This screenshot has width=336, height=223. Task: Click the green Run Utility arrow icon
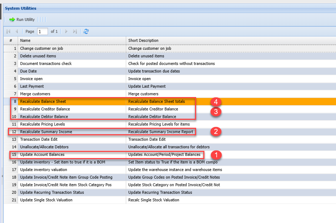click(x=12, y=19)
